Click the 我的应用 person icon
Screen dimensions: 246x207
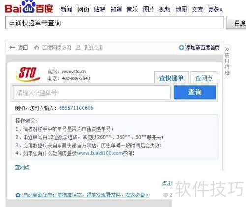click(78, 48)
